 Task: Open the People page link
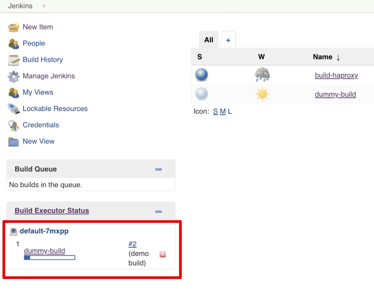[x=34, y=43]
